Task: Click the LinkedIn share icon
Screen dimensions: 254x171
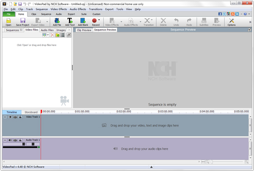Action: pos(237,14)
